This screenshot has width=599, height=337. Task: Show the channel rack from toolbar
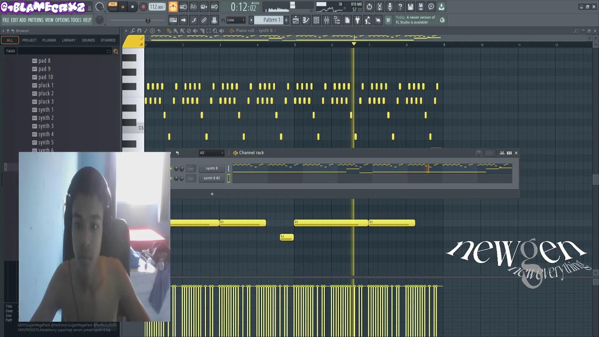click(316, 20)
